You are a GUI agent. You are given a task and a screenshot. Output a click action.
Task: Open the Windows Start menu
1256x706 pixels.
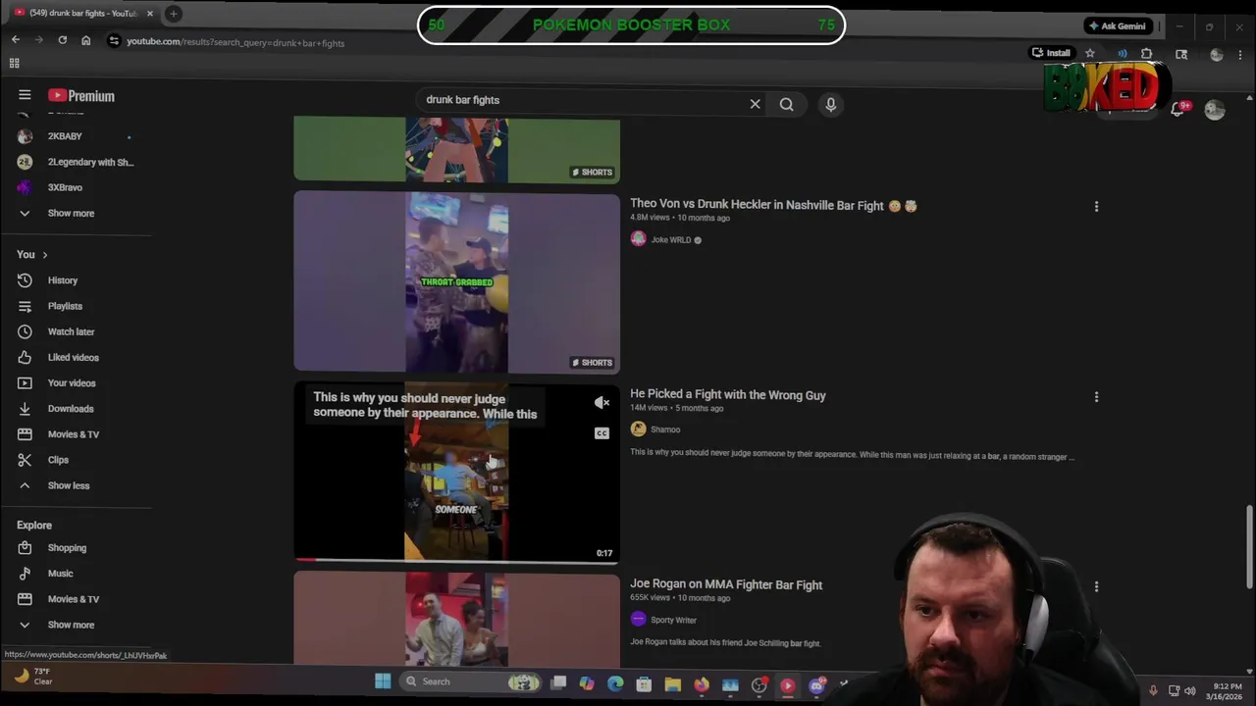click(x=383, y=681)
